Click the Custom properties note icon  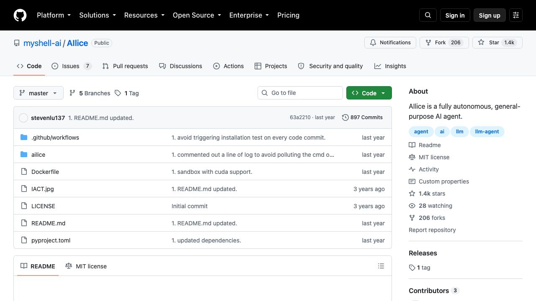pyautogui.click(x=412, y=181)
